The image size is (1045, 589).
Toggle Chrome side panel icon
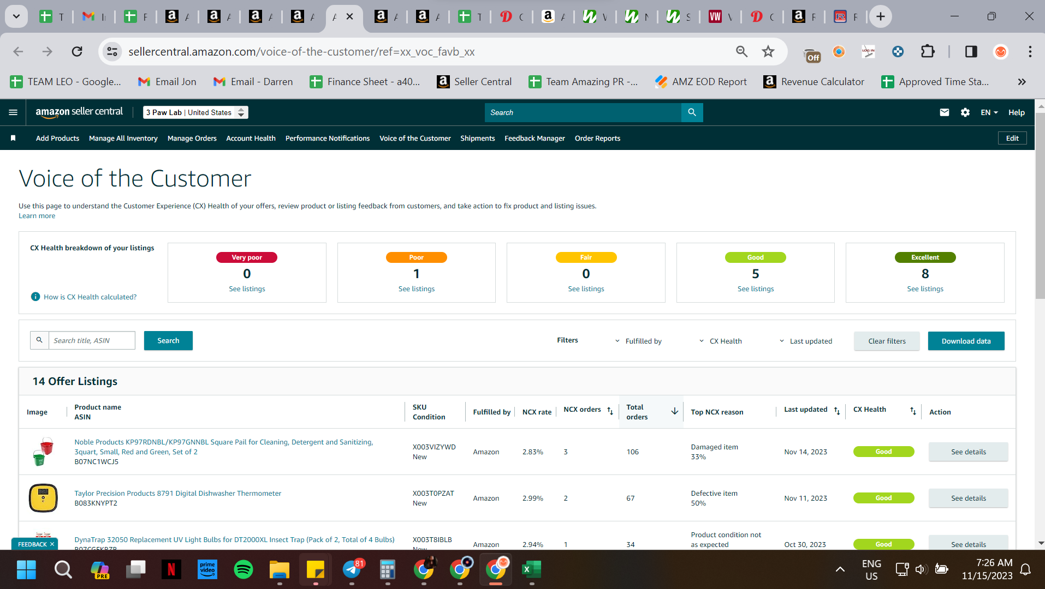pos(971,51)
